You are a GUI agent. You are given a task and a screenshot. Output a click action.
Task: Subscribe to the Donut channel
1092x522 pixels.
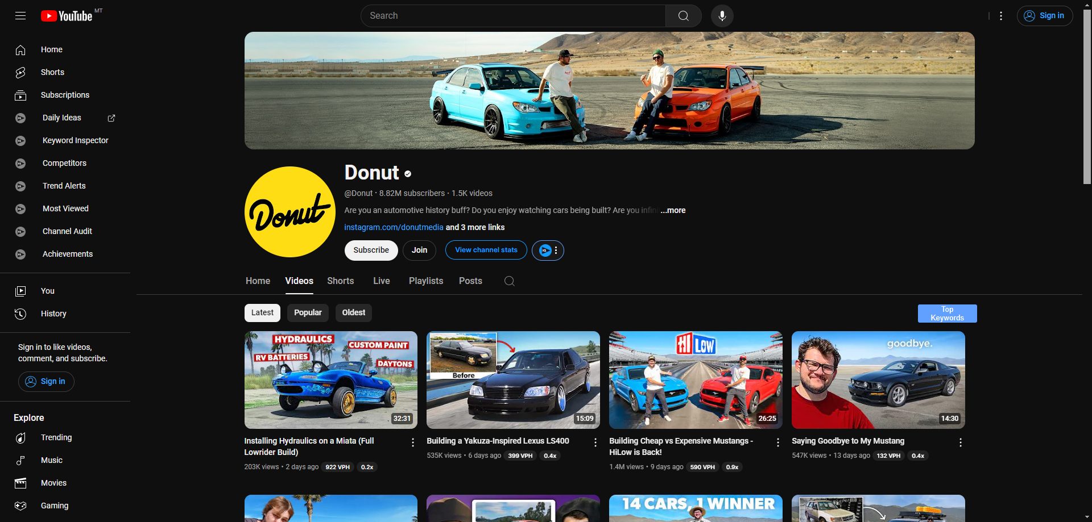(x=371, y=250)
